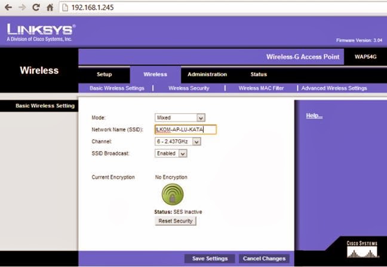Click the browser forward arrow

pos(22,7)
